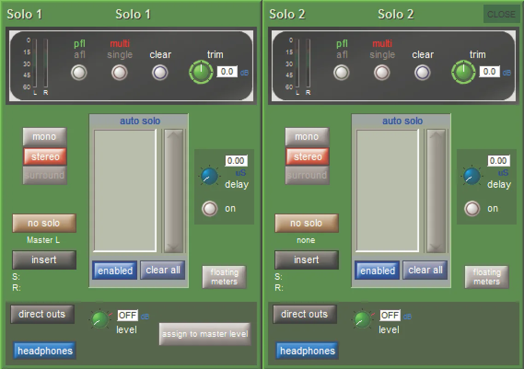Select stereo mode in Solo 1
Image resolution: width=524 pixels, height=369 pixels.
(45, 156)
